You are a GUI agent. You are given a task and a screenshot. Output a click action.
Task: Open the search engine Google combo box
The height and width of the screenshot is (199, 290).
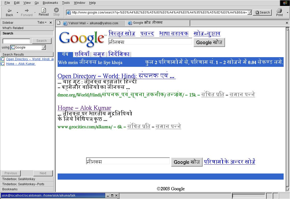[28, 47]
